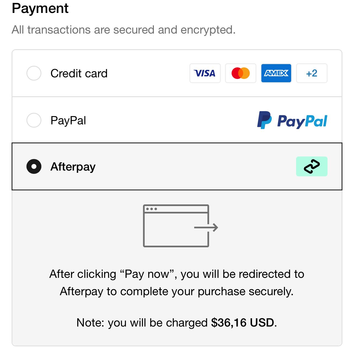Click the green Afterpay logo icon

click(312, 166)
